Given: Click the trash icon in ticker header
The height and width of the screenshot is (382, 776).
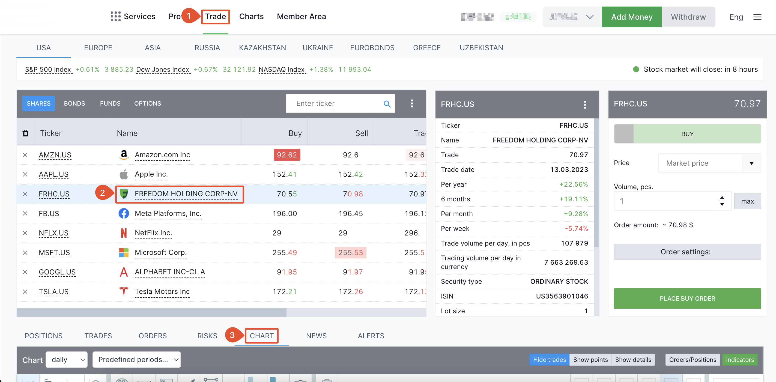Looking at the screenshot, I should coord(25,133).
